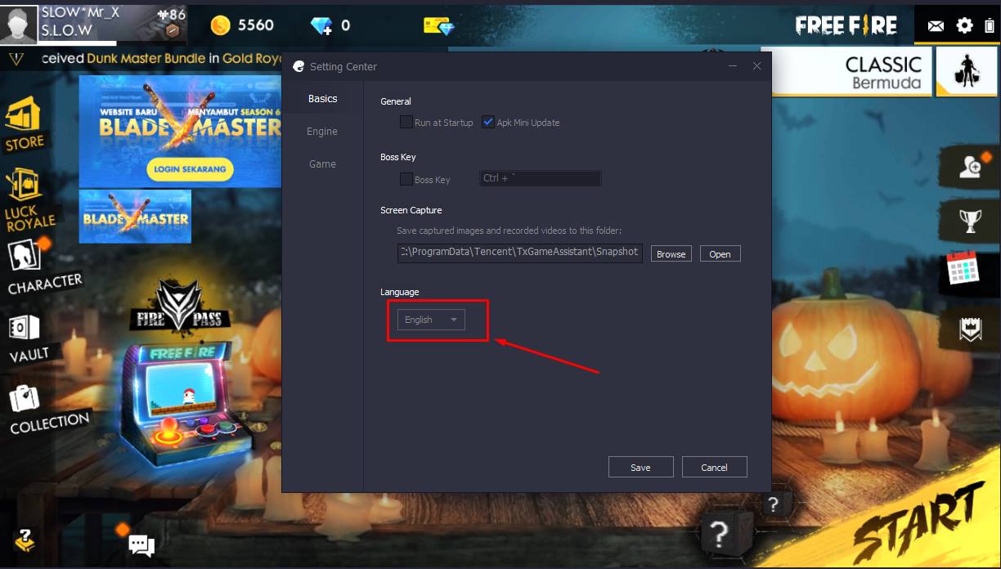
Task: Open the calendar events icon
Action: (x=963, y=269)
